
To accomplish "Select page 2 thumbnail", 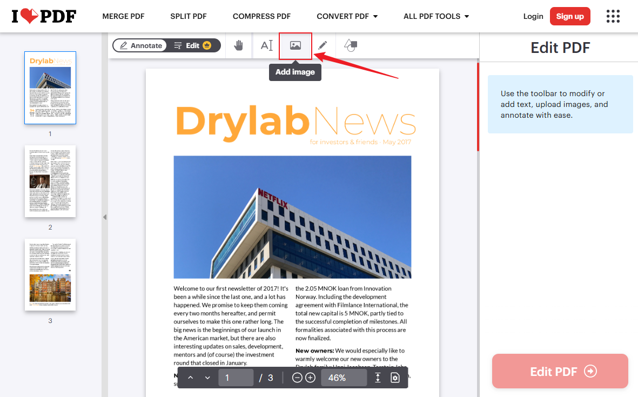I will point(50,181).
